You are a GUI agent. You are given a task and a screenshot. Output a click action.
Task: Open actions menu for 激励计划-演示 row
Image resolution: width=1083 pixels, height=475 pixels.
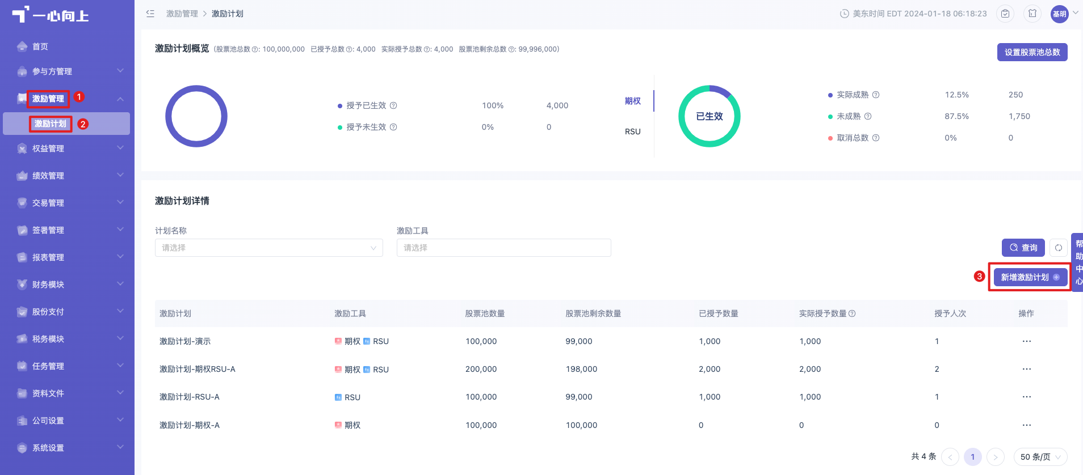pyautogui.click(x=1027, y=341)
